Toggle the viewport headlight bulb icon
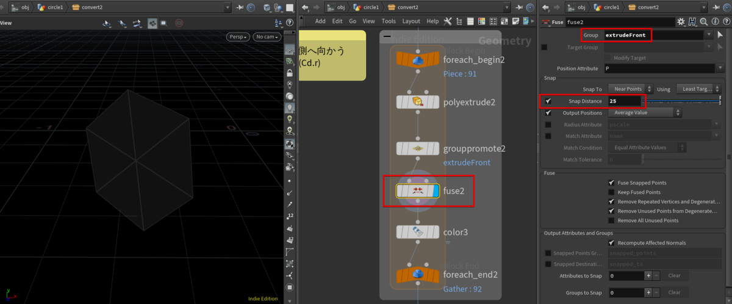 (x=290, y=107)
